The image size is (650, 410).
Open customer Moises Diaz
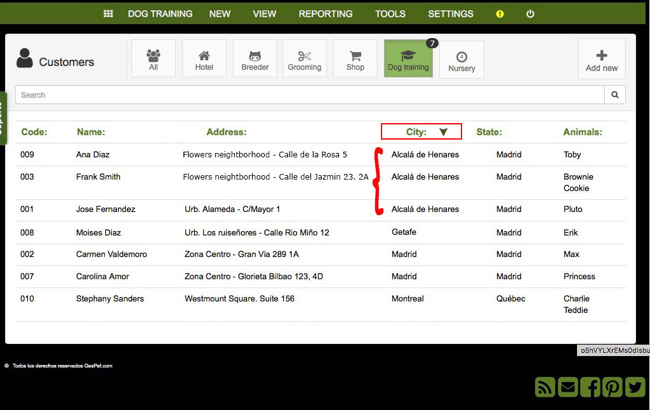tap(98, 232)
